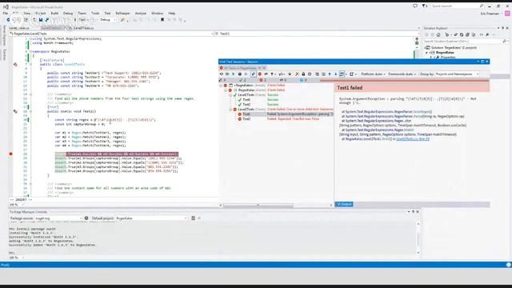Toggle the highlighted output pane button in test toolbar
This screenshot has height=288, width=512.
(342, 74)
